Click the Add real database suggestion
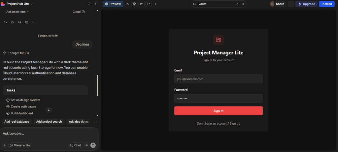338x152 pixels. pyautogui.click(x=17, y=122)
